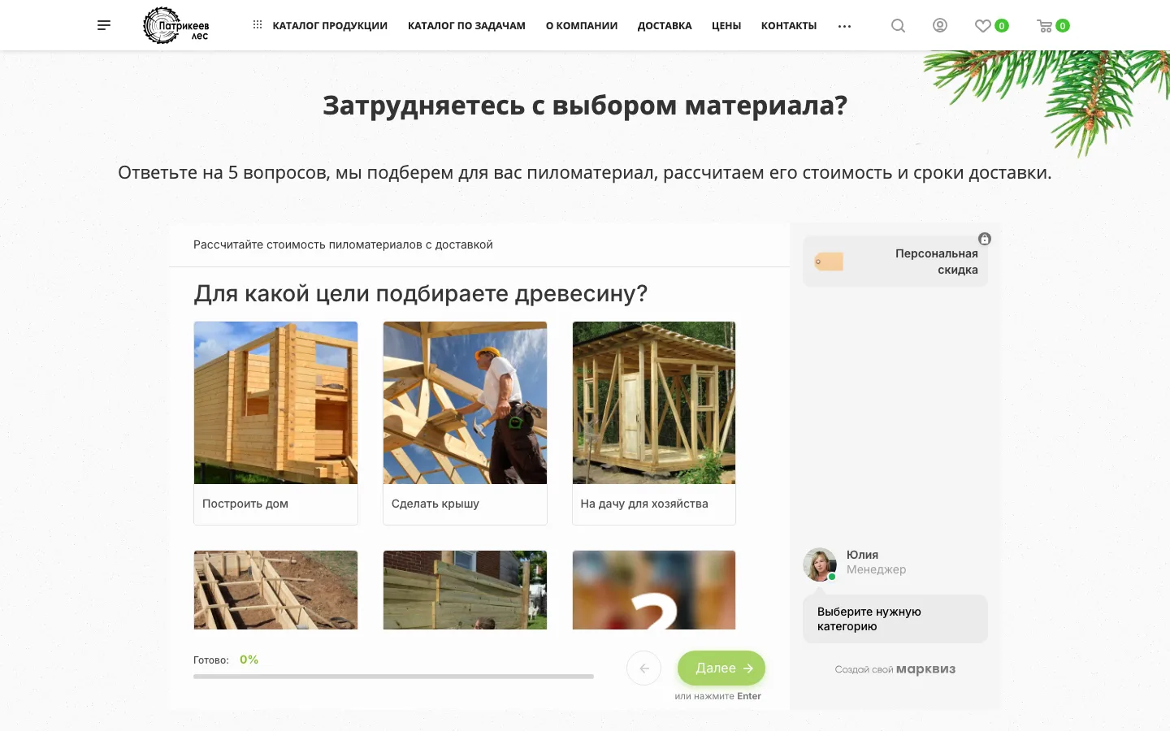Open Цены menu item

tap(726, 26)
